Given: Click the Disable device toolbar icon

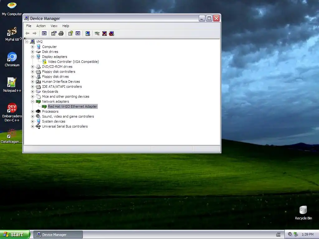Looking at the screenshot, I should click(x=112, y=33).
